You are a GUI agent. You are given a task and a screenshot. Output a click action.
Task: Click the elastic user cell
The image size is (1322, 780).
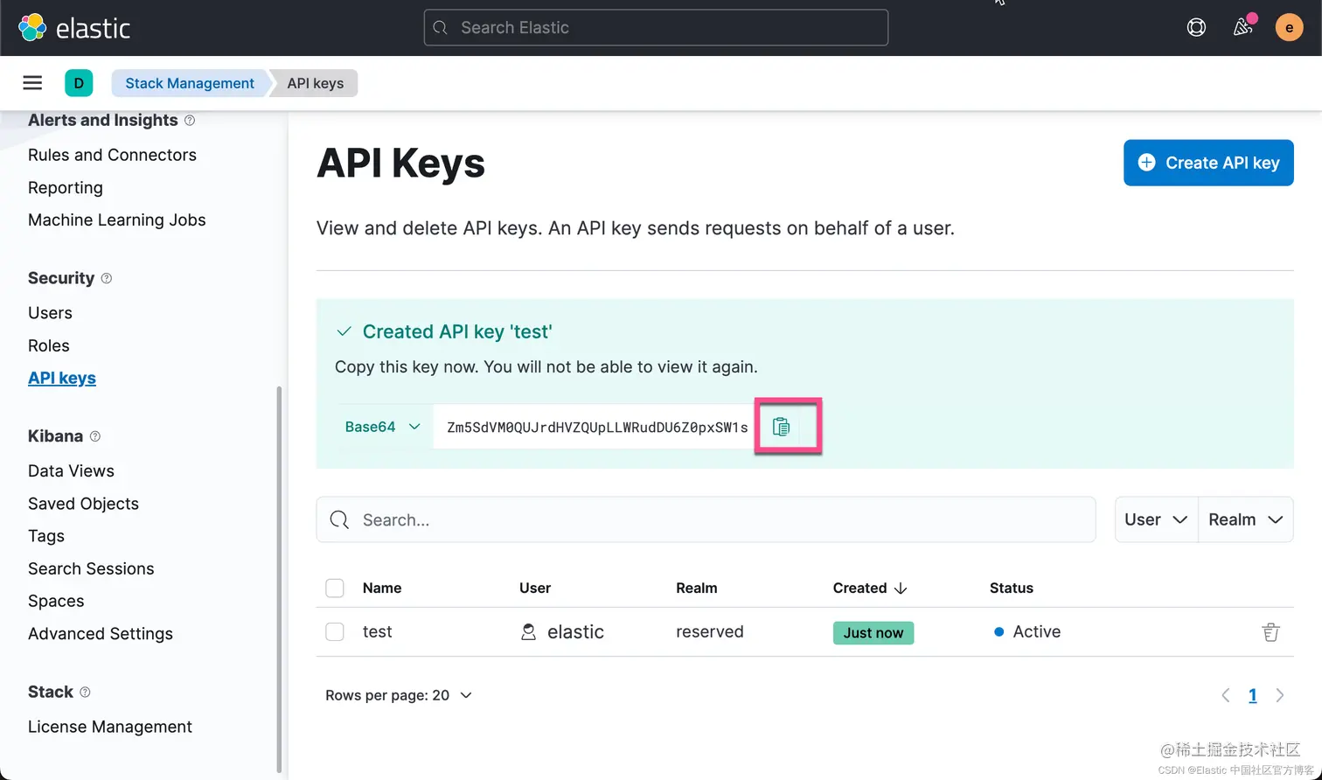[562, 631]
